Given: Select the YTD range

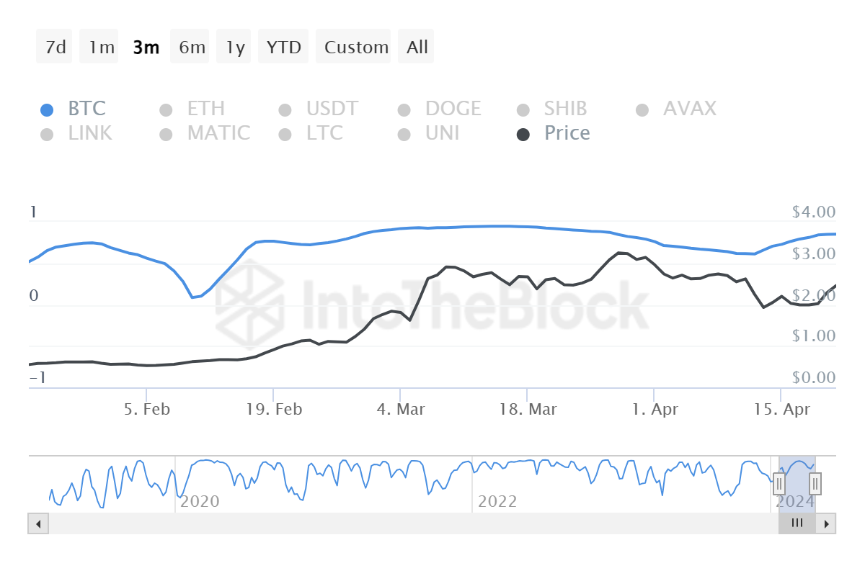Looking at the screenshot, I should 283,46.
